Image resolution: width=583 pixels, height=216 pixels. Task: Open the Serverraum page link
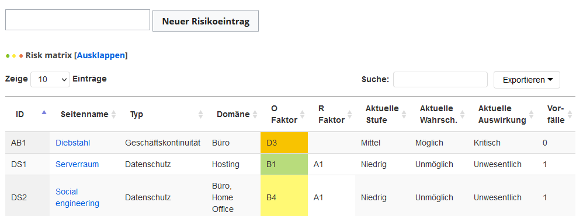tap(77, 164)
